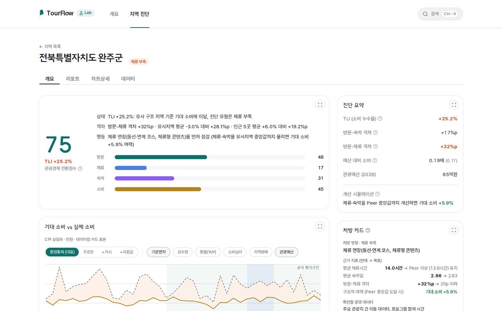Toggle the 환율(YoY) filter chip
The height and width of the screenshot is (311, 502).
207,252
